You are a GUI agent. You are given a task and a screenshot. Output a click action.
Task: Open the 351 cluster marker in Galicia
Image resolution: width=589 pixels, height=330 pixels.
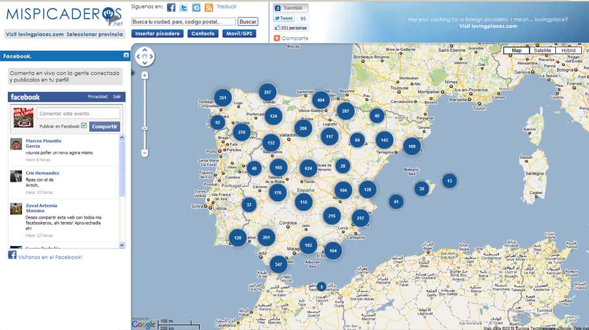tap(223, 98)
